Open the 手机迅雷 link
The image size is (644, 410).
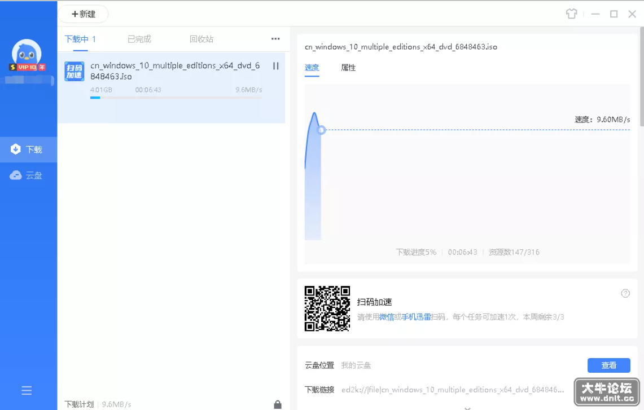416,317
